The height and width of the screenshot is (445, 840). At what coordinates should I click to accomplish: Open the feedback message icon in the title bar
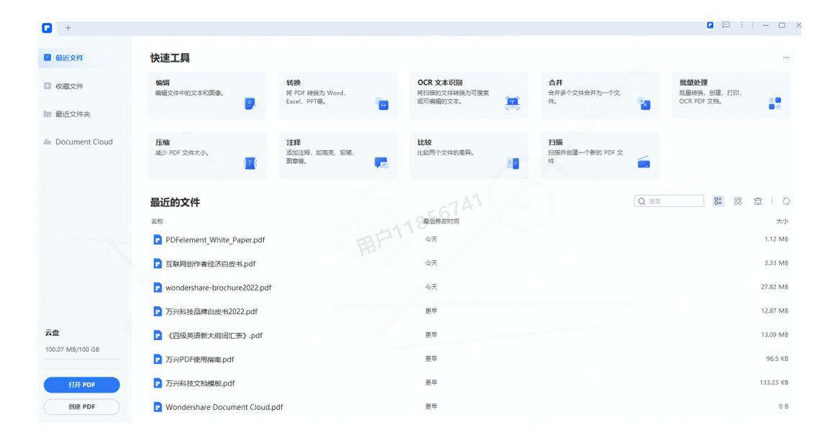(726, 25)
